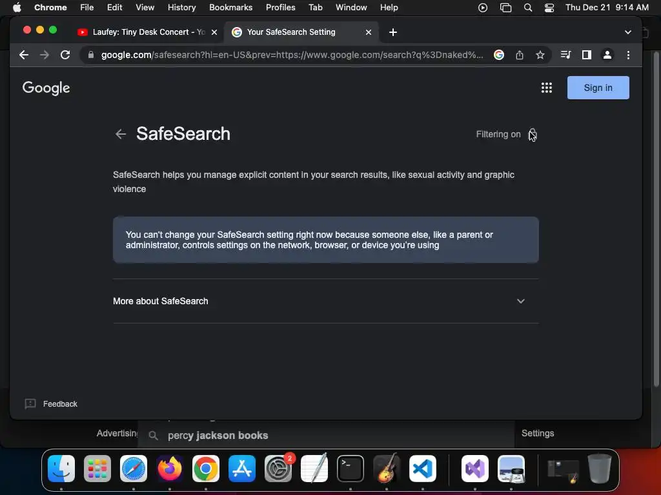Screen dimensions: 661x495
Task: Click the date and time in the menu bar
Action: coord(607,8)
